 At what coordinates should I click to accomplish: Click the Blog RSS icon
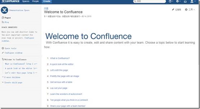click(x=3, y=22)
